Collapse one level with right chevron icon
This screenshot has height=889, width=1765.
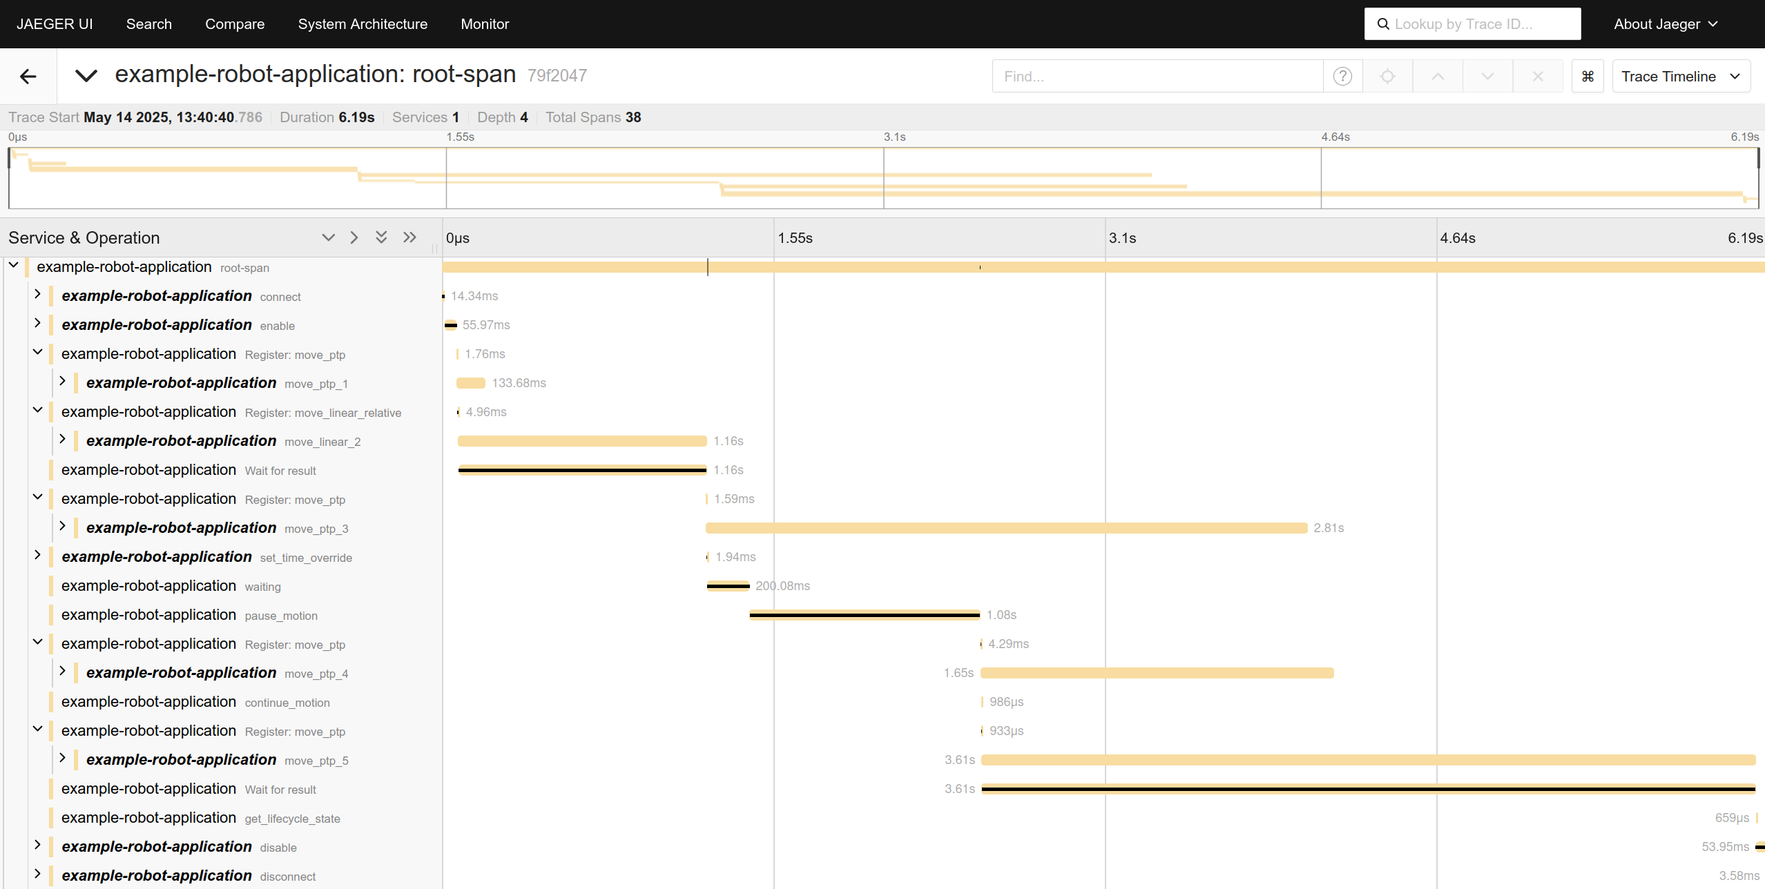[354, 237]
